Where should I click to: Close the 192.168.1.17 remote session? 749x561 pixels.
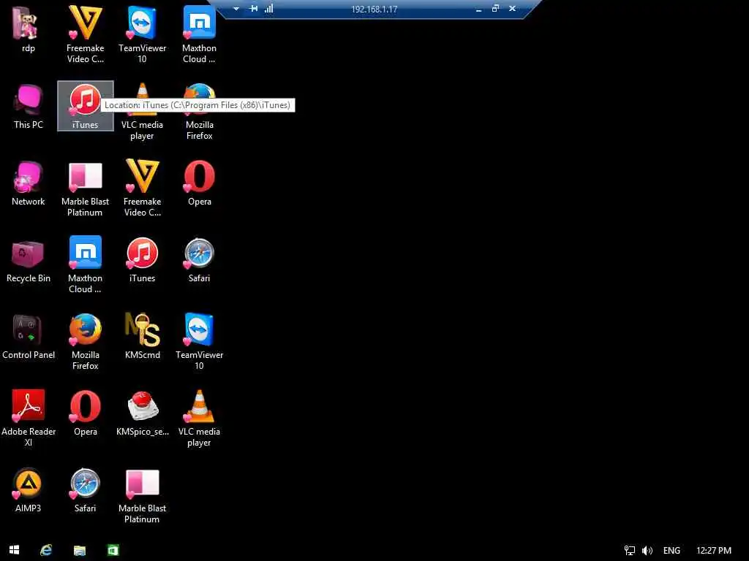pyautogui.click(x=512, y=9)
